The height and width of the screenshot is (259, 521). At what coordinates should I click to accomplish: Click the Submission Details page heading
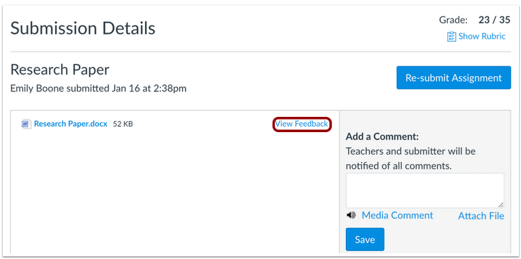(x=83, y=29)
